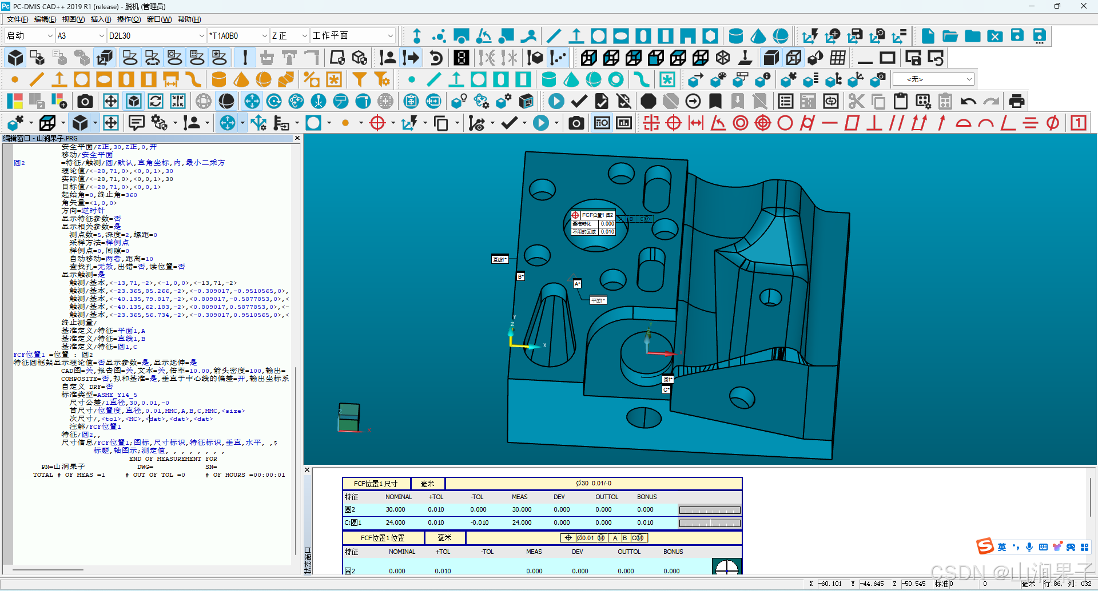Open the 启动 dropdown
Screen dimensions: 1098x591
coord(29,35)
